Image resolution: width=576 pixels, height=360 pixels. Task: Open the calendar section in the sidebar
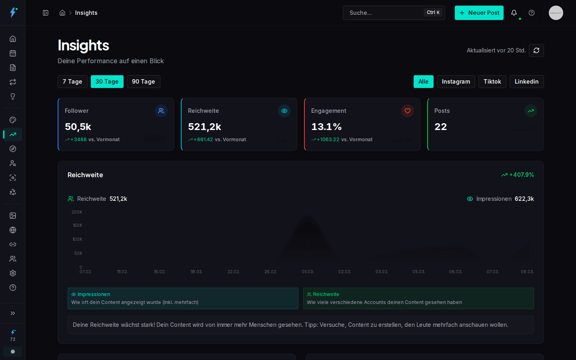(12, 53)
